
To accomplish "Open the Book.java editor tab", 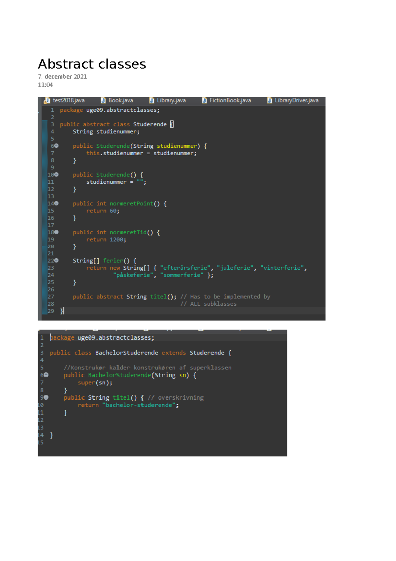I will [120, 100].
